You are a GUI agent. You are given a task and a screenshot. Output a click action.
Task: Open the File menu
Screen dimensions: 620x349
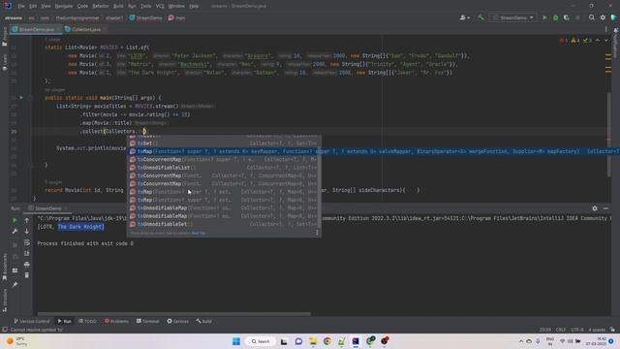point(21,6)
